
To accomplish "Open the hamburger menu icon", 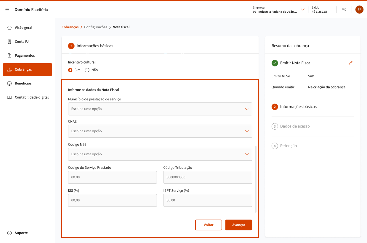I will 7,10.
